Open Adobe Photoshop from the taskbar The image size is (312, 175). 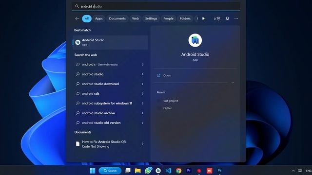(x=219, y=171)
